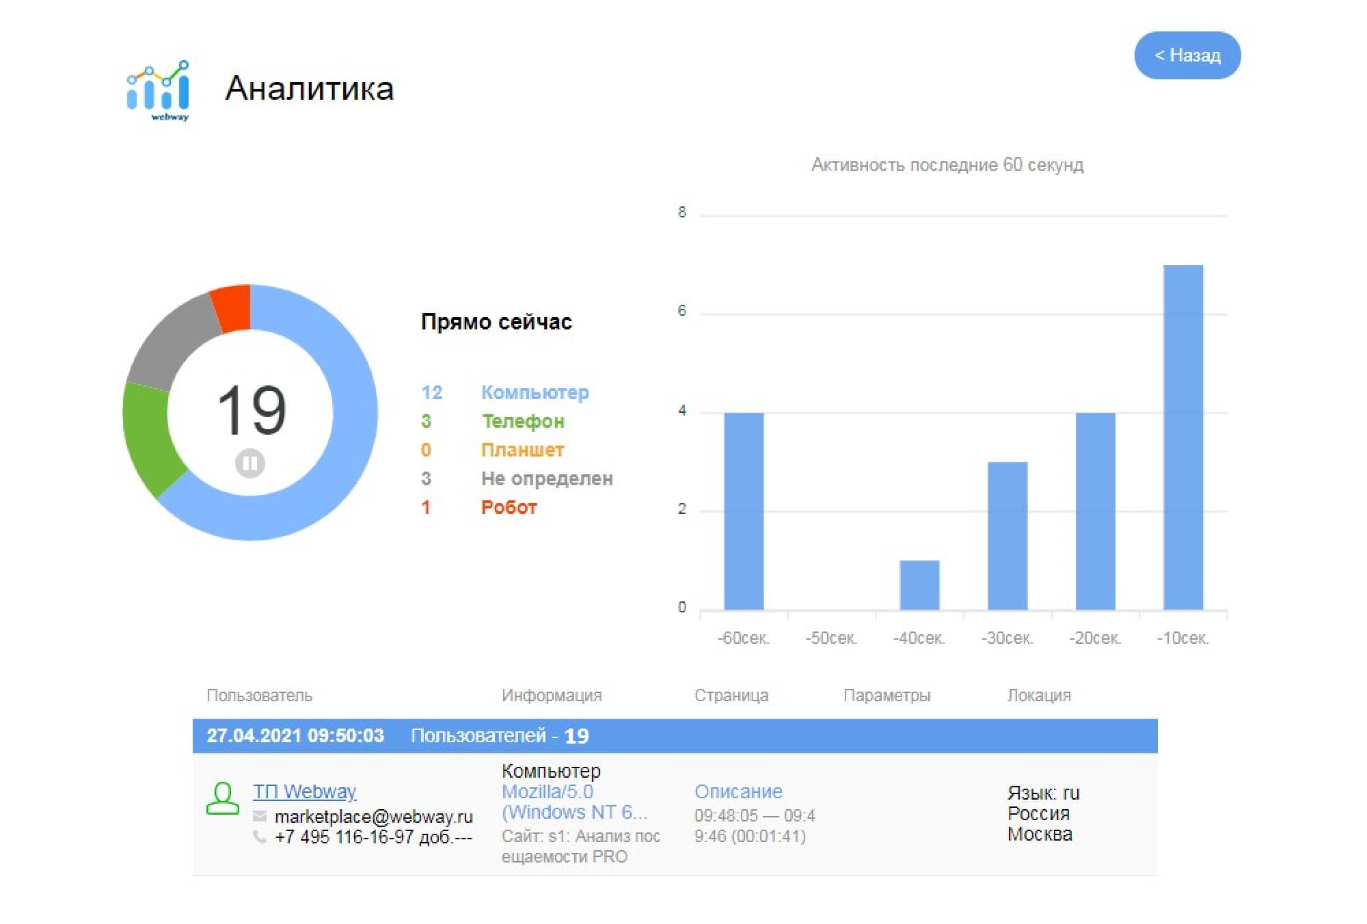The height and width of the screenshot is (924, 1367).
Task: Toggle the Робот legend entry
Action: coord(509,507)
